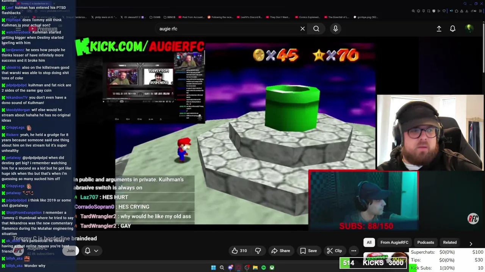This screenshot has width=485, height=272.
Task: Dislike the video
Action: point(258,251)
